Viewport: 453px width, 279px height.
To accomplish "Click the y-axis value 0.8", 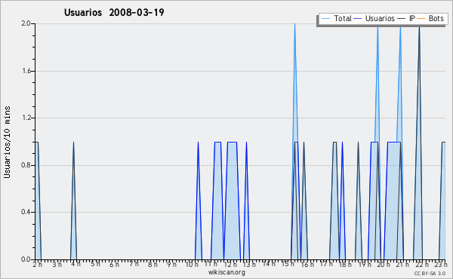I will tap(26, 165).
